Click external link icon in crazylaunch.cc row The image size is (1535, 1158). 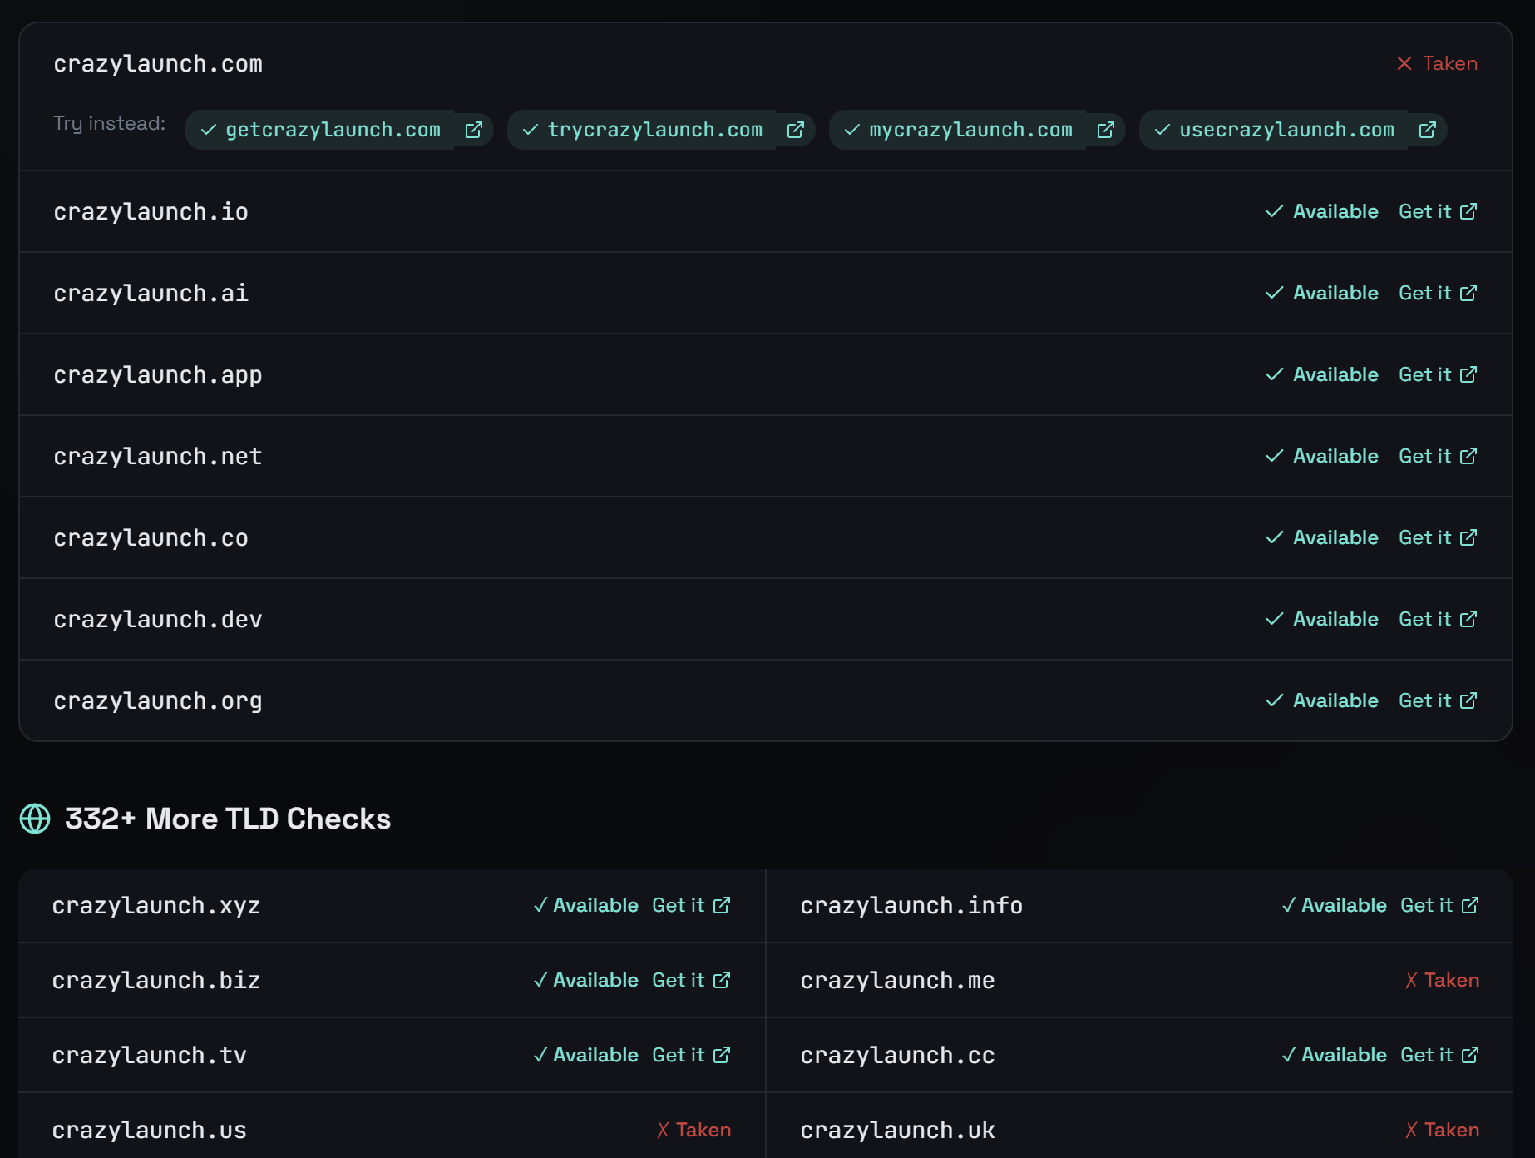coord(1470,1055)
